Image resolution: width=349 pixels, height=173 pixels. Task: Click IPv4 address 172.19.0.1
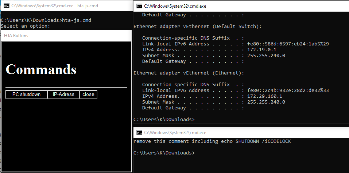coord(262,50)
